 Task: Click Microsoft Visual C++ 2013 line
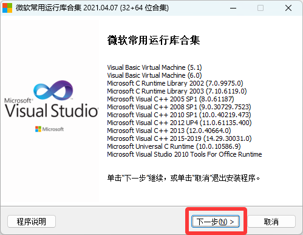click(169, 131)
